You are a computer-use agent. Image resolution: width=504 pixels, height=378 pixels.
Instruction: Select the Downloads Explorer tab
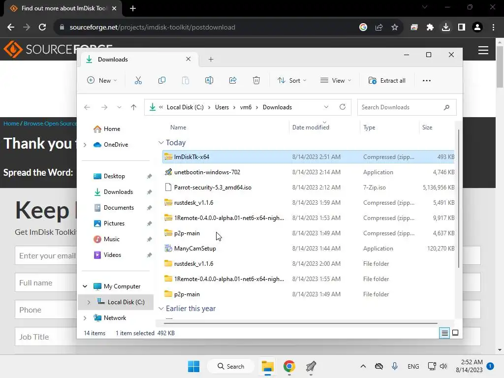(x=138, y=60)
